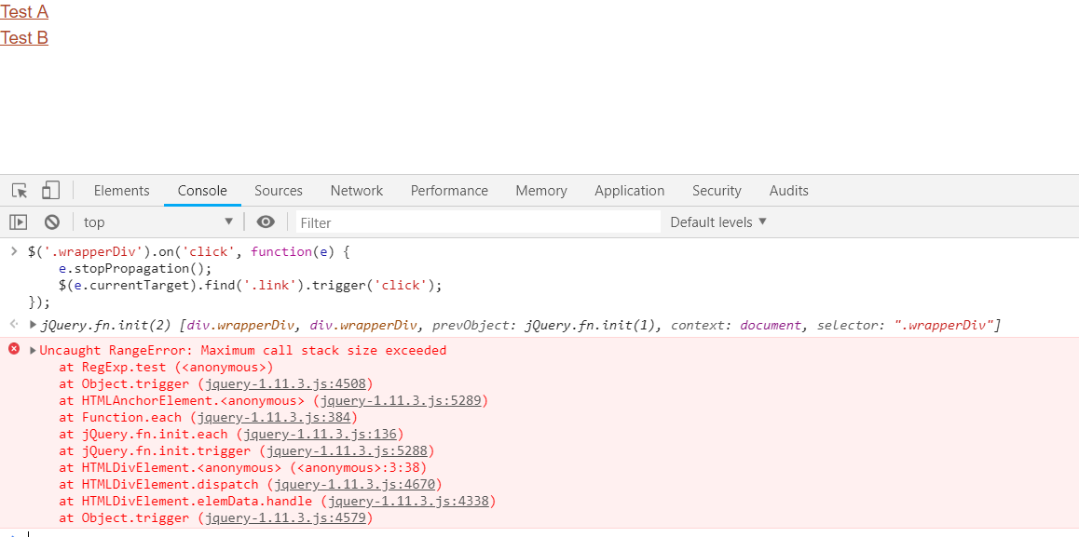Expand the RangeError stack trace triangle
Viewport: 1079px width, 537px height.
click(34, 350)
